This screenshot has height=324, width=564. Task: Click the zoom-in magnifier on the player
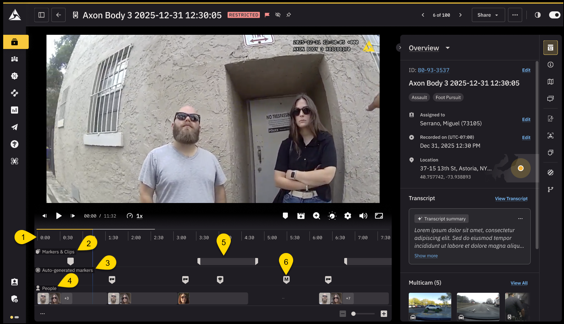(317, 216)
